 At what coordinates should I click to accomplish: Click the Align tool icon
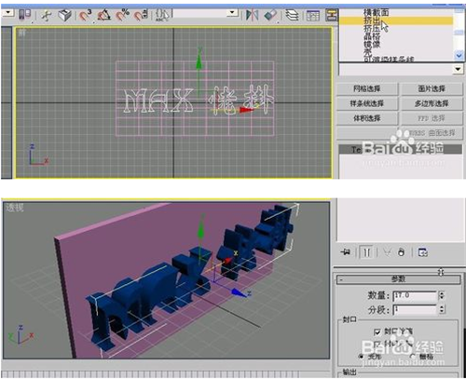[270, 15]
